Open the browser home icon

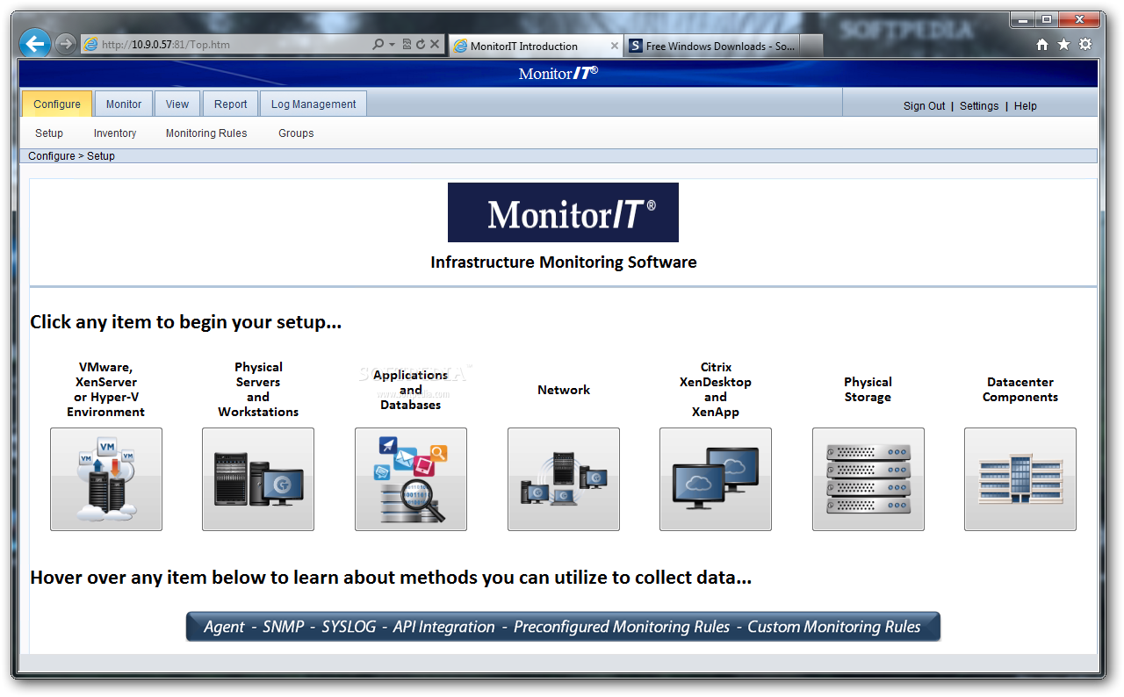pyautogui.click(x=1042, y=45)
